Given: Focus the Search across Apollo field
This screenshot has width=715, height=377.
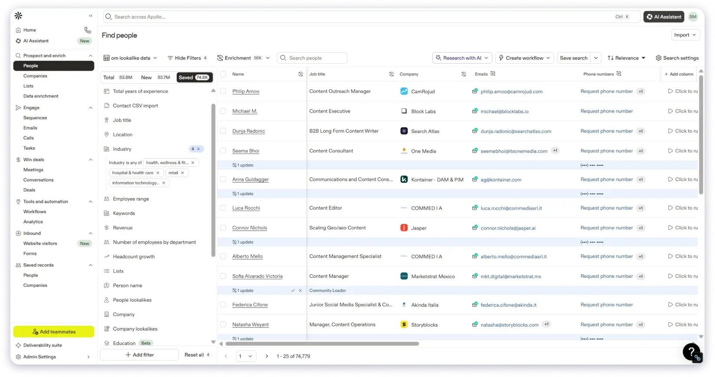Looking at the screenshot, I should pyautogui.click(x=371, y=16).
